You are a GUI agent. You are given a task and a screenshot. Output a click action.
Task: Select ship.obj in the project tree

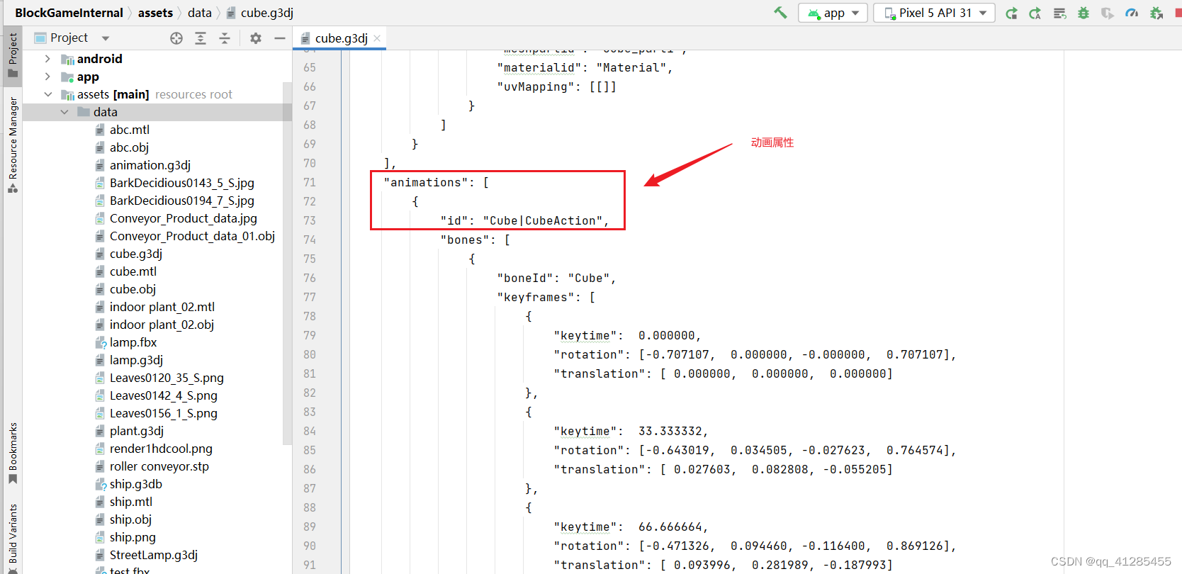[130, 519]
